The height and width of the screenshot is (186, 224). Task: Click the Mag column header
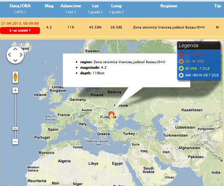pos(49,6)
